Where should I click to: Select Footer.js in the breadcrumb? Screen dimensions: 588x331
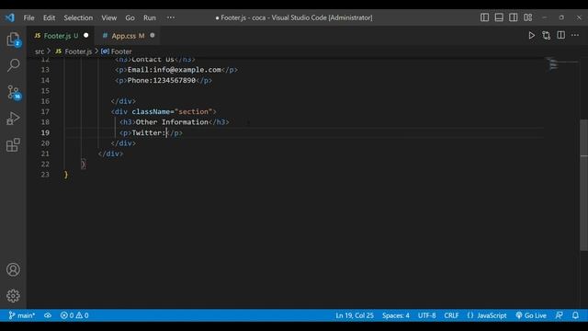click(73, 51)
